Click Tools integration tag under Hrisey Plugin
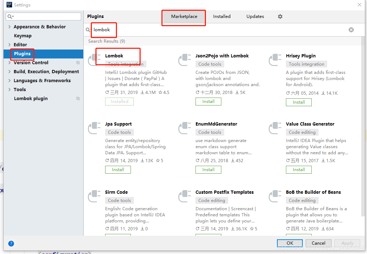This screenshot has width=367, height=254. (x=306, y=64)
